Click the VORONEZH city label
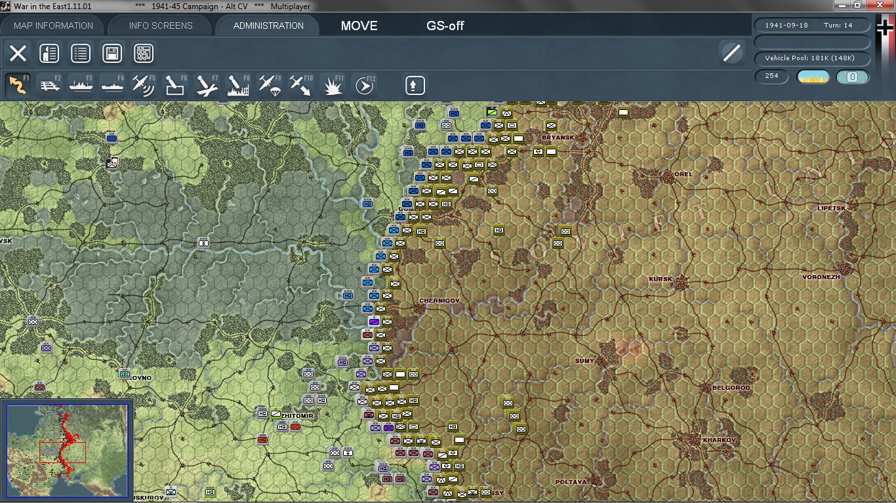 pyautogui.click(x=821, y=277)
